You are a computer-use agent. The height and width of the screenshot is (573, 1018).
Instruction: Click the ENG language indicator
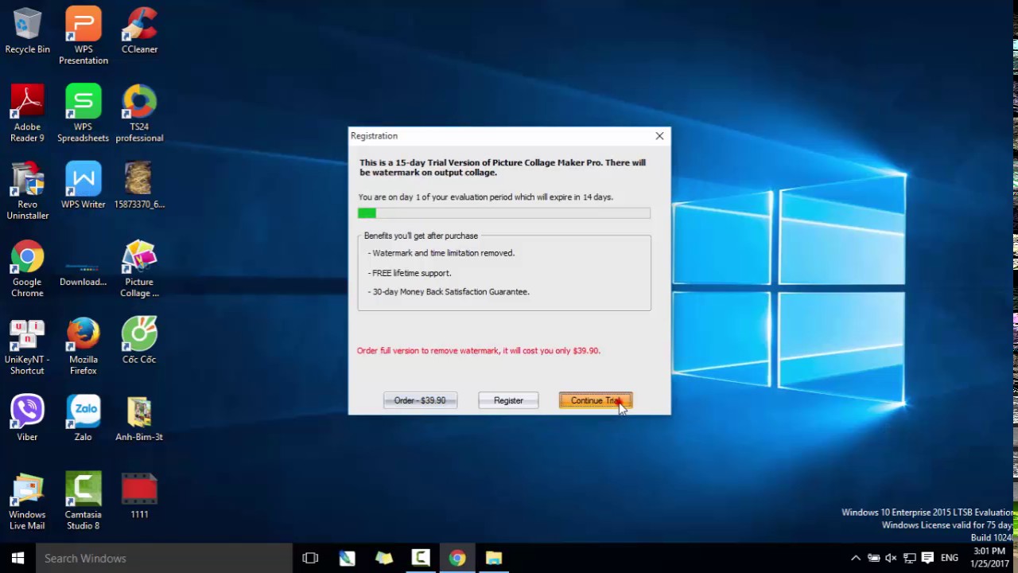click(949, 558)
